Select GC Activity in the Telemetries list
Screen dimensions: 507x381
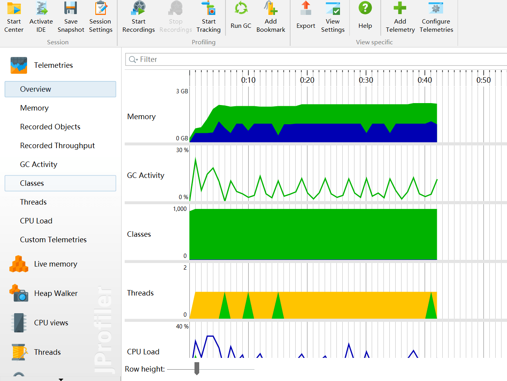[x=38, y=165]
